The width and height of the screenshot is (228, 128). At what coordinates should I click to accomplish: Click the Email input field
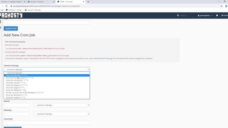47,22
